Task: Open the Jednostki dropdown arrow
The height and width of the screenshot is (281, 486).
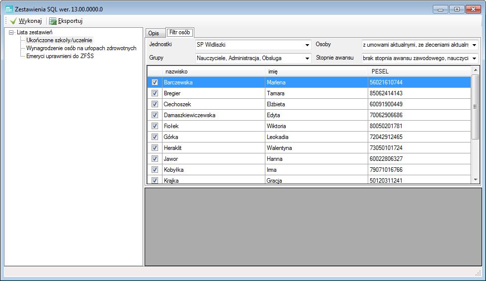Action: pyautogui.click(x=307, y=45)
